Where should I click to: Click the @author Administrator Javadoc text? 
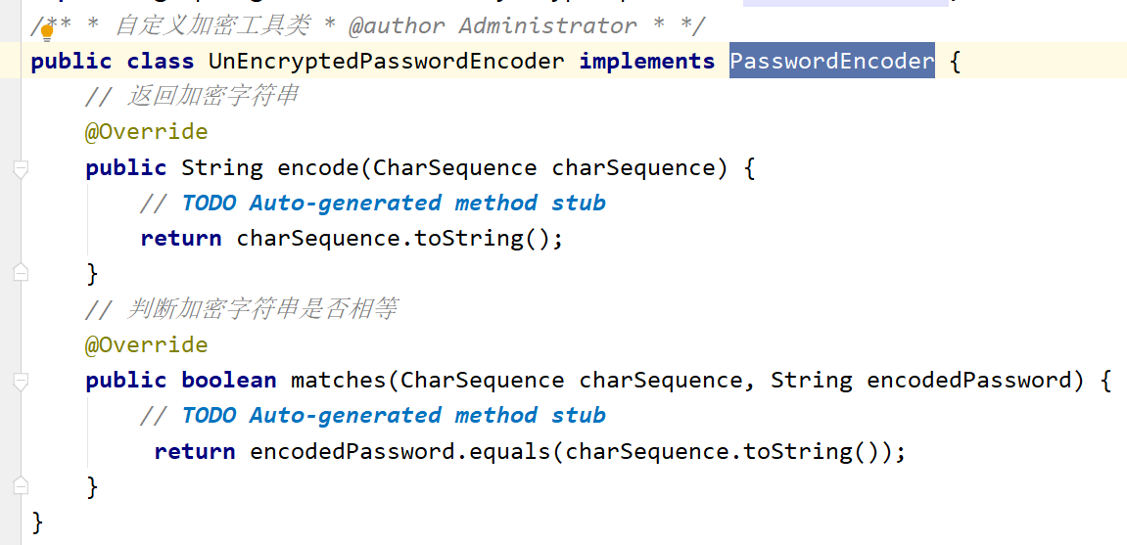[x=493, y=26]
